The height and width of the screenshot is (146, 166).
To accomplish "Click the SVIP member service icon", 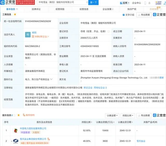I will [x=158, y=3].
